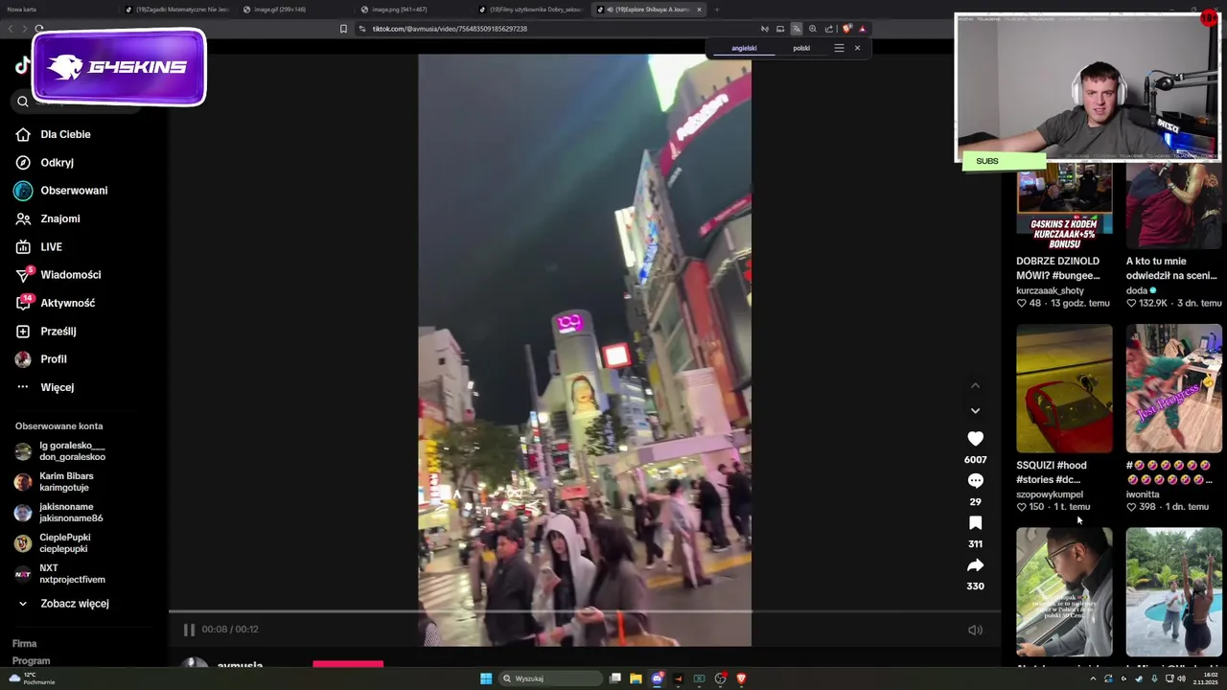Switch to Filmy użytkownika Dobry browser tab
The image size is (1227, 690).
point(530,10)
